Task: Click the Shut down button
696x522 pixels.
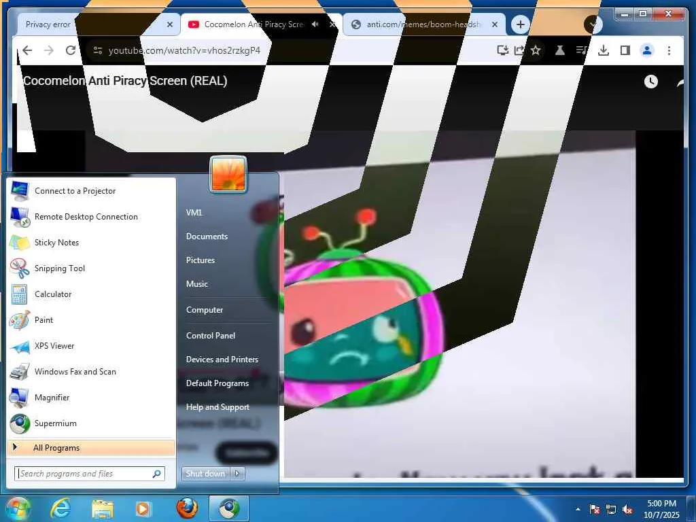Action: (x=205, y=474)
